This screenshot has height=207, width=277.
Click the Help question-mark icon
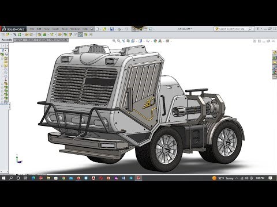[258, 29]
